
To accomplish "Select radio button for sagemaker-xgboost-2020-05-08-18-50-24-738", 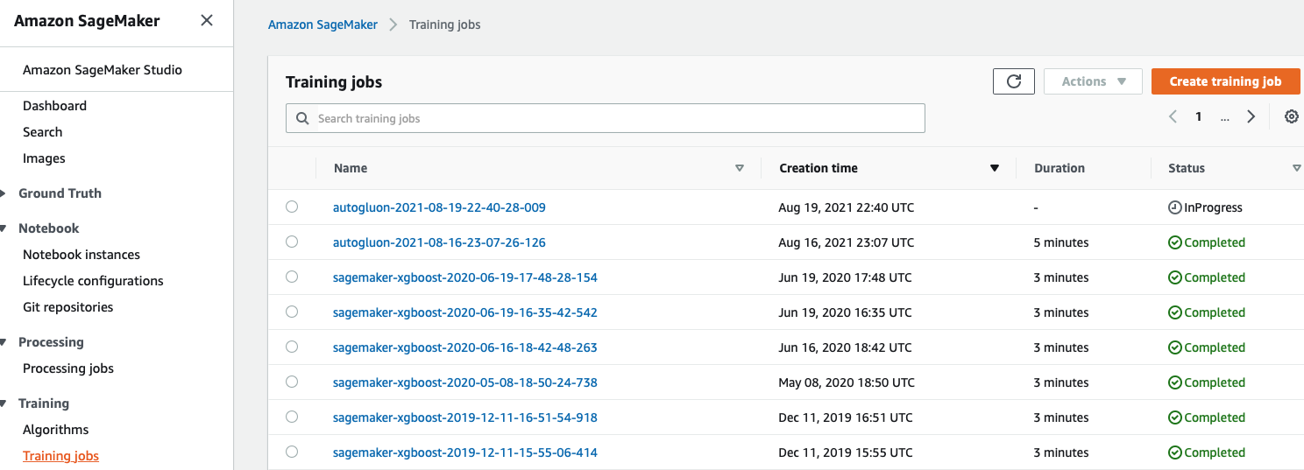I will pyautogui.click(x=292, y=382).
